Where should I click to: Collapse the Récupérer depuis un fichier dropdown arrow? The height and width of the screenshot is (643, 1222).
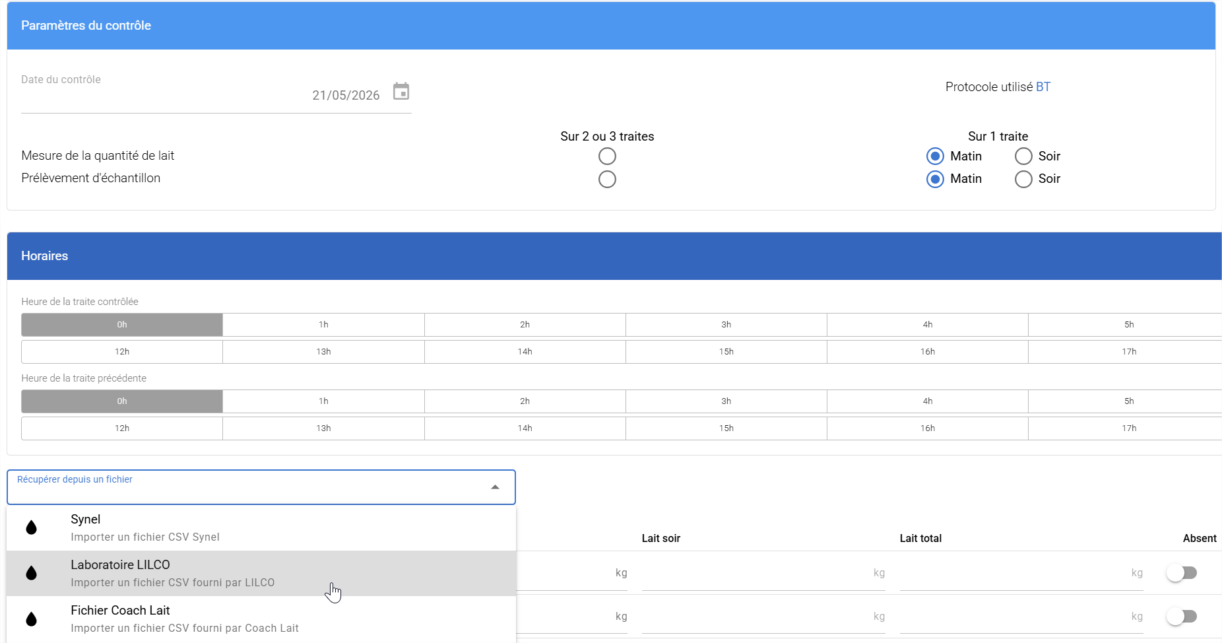point(495,487)
